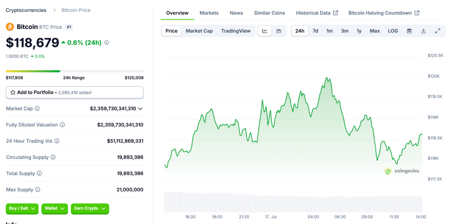Open the Cryptocurrencies breadcrumb link
Image resolution: width=451 pixels, height=224 pixels.
tap(26, 10)
